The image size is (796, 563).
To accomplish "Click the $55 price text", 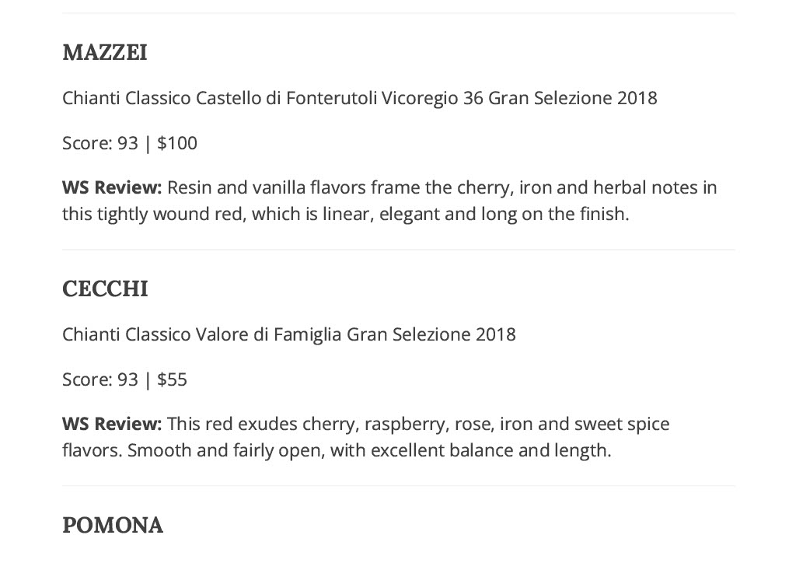I will 172,379.
